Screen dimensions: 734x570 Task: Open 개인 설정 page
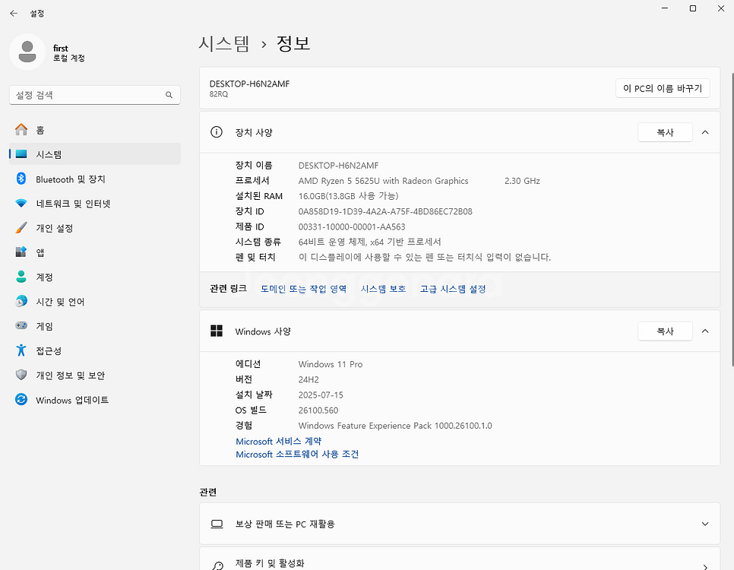click(x=94, y=228)
